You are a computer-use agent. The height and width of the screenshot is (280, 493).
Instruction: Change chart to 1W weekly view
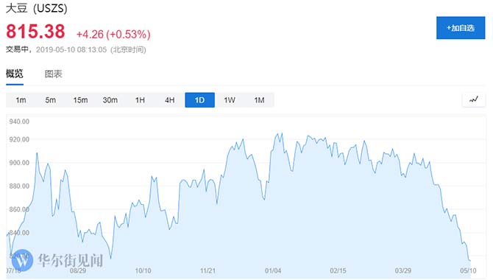pyautogui.click(x=230, y=100)
